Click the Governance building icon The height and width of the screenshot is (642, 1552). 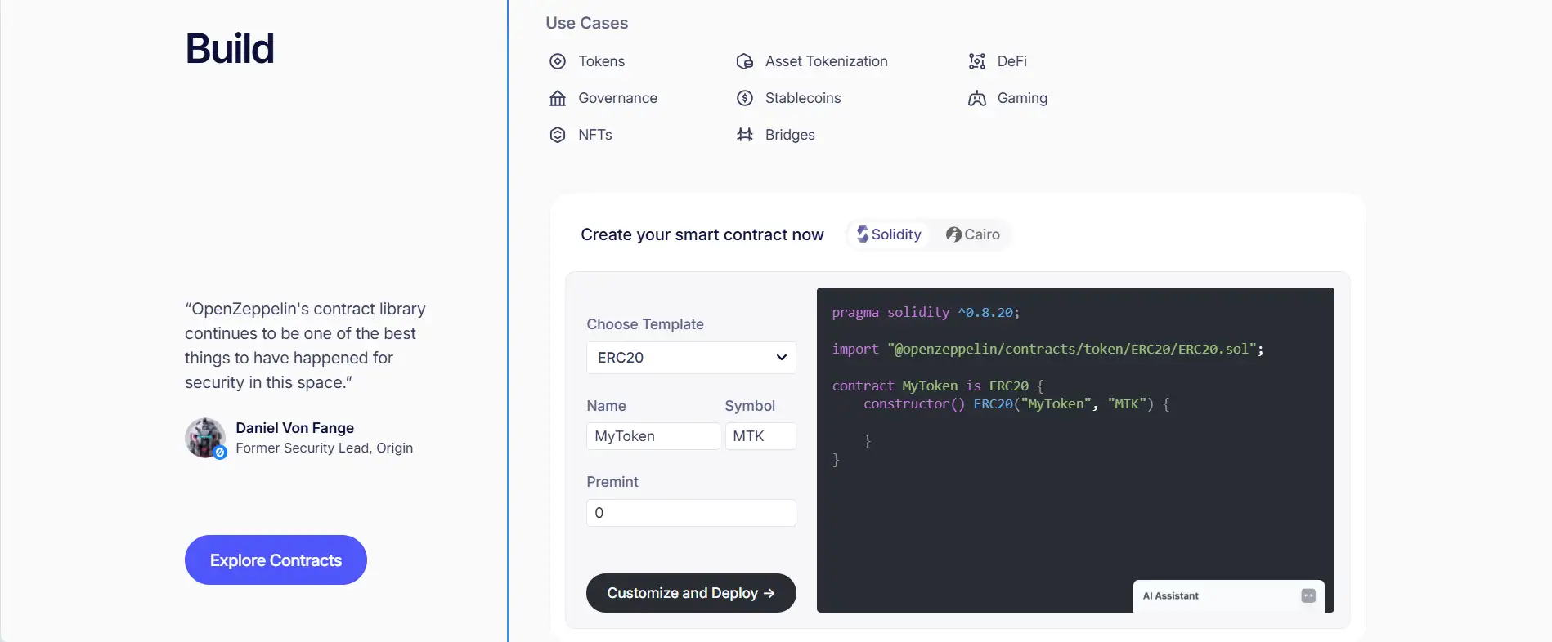pos(558,98)
